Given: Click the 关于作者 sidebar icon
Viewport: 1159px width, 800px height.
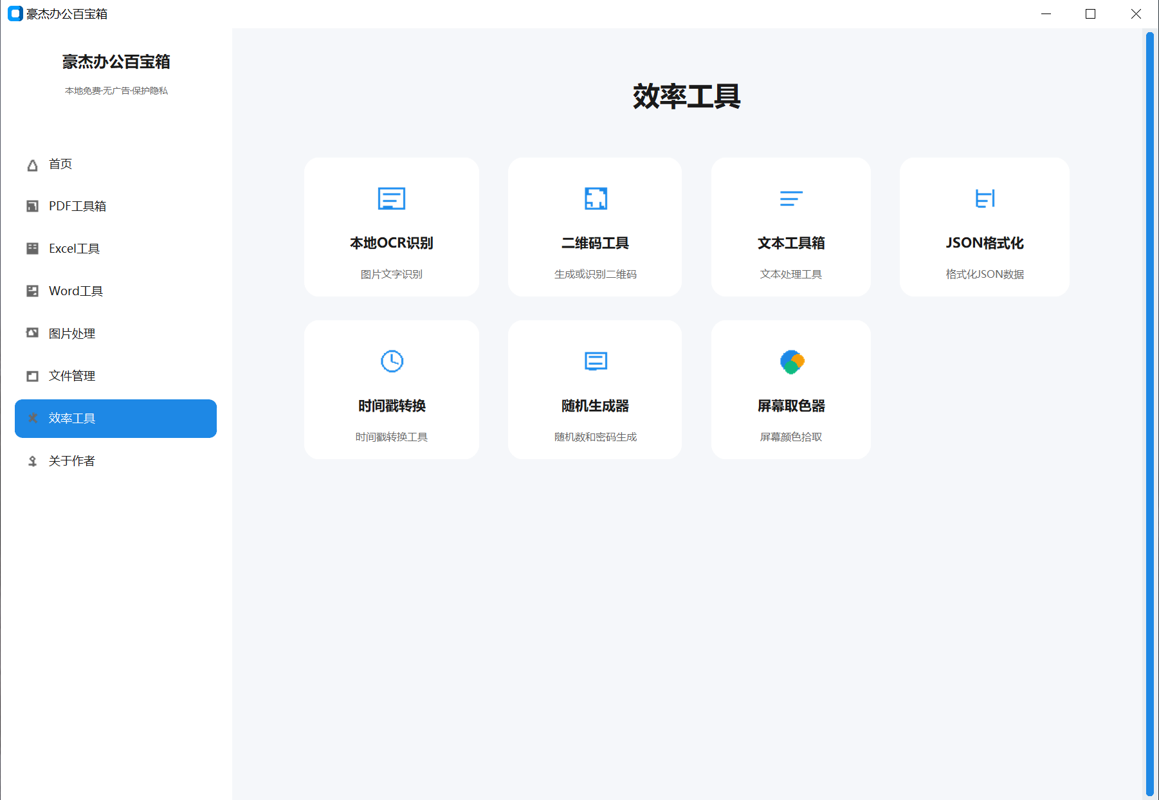Looking at the screenshot, I should click(x=32, y=461).
